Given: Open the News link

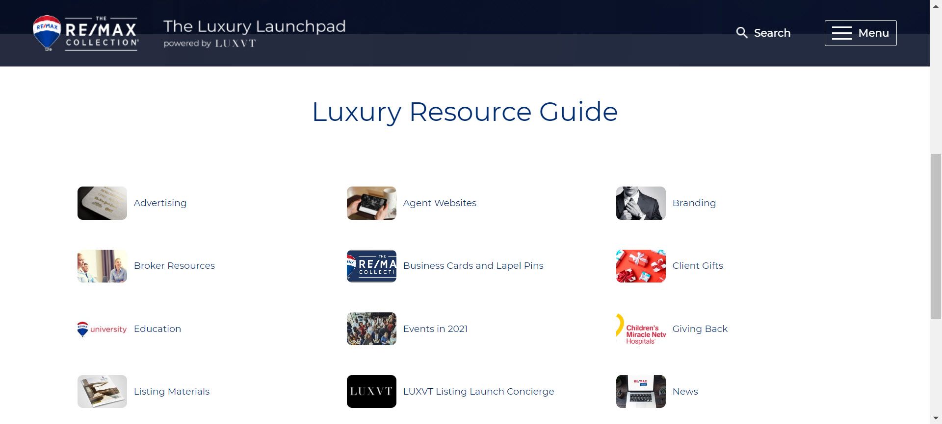Looking at the screenshot, I should (685, 392).
